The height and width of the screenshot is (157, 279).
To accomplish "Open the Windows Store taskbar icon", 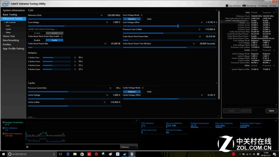I will 82,154.
